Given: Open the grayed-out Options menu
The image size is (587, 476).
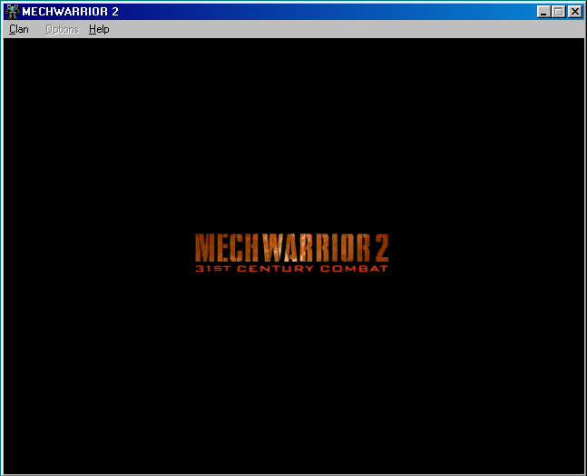Looking at the screenshot, I should click(62, 29).
